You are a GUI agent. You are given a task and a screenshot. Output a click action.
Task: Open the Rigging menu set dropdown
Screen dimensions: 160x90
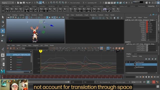point(7,3)
